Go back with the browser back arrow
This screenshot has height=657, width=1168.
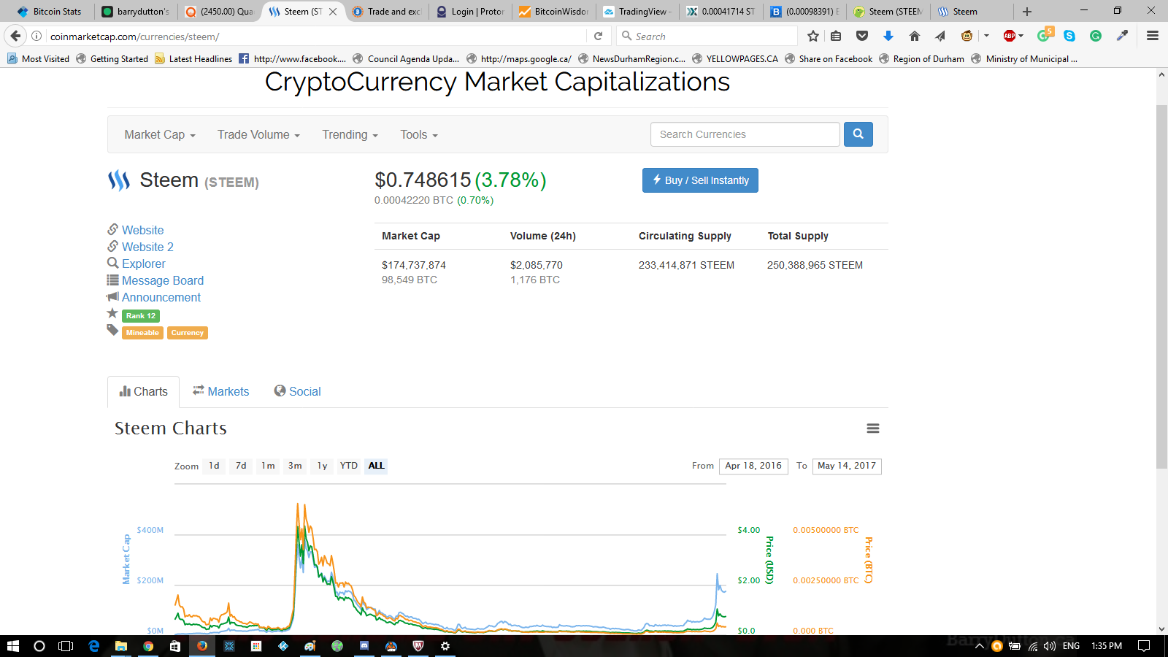click(15, 36)
